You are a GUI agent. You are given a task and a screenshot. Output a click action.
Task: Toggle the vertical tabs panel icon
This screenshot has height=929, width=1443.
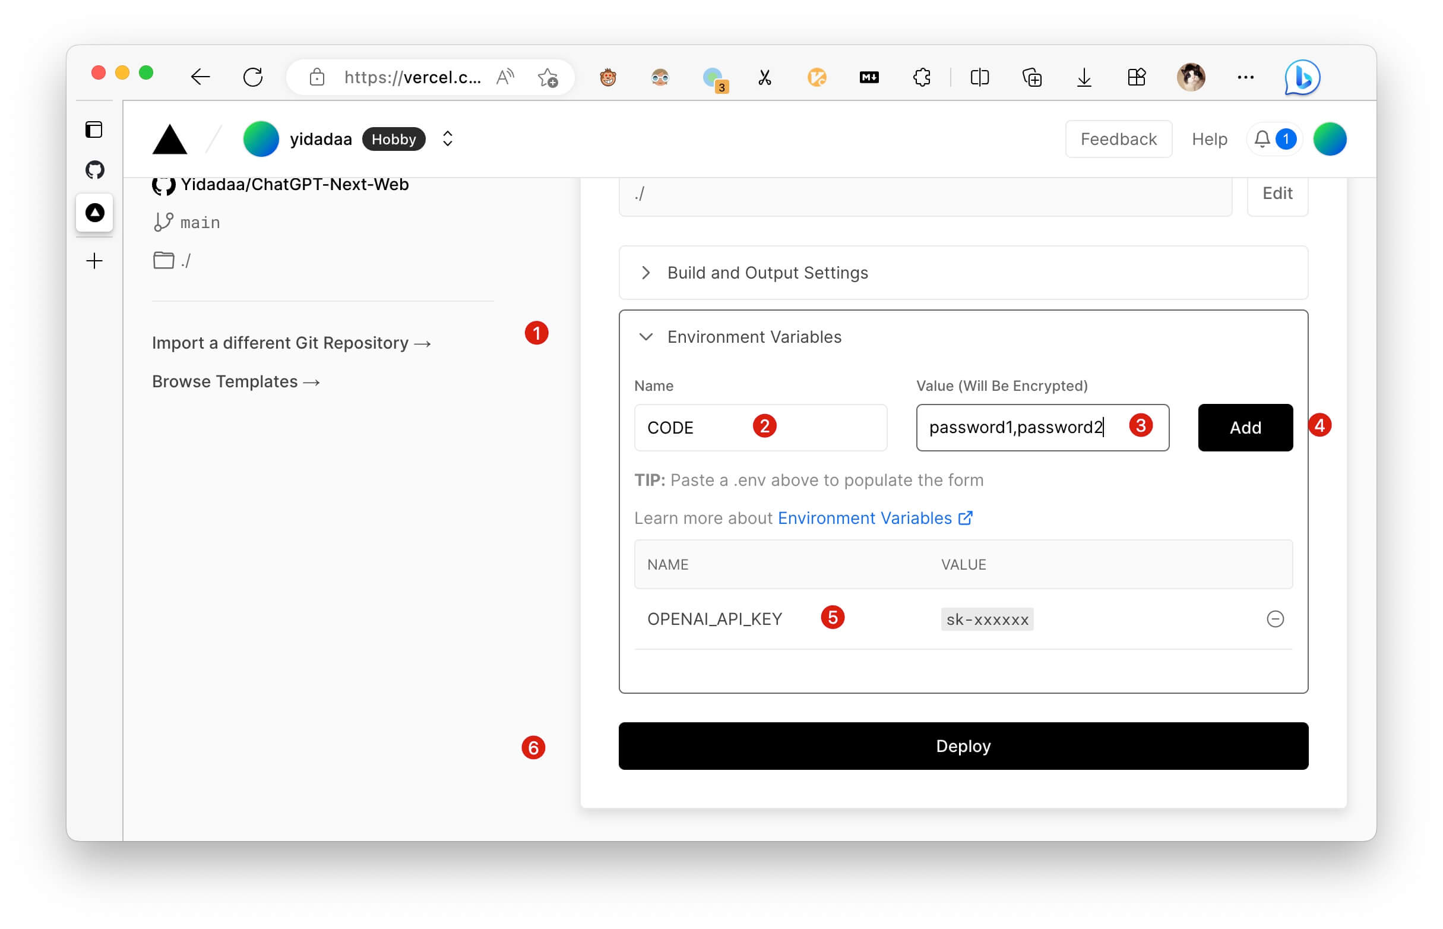94,129
